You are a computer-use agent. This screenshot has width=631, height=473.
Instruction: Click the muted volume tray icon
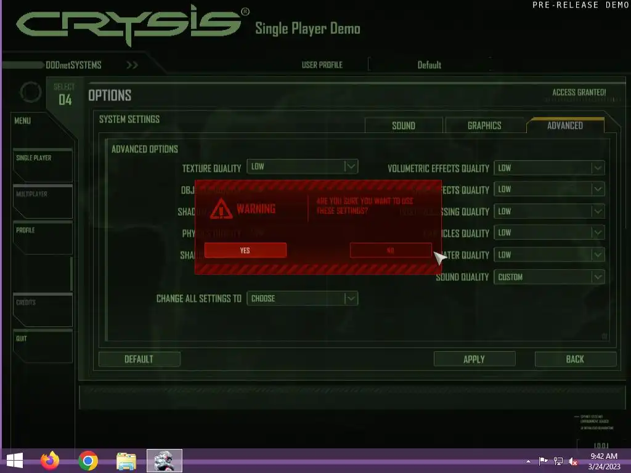coord(573,461)
